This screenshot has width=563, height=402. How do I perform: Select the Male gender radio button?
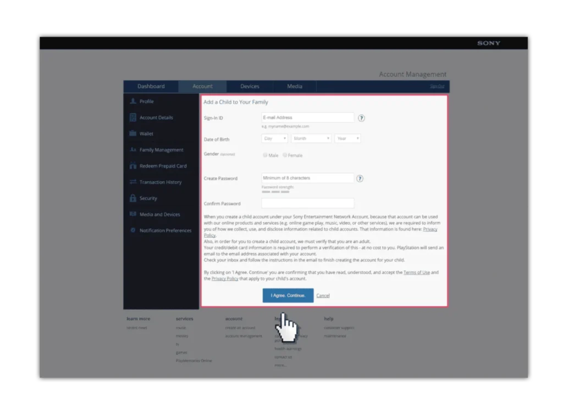pyautogui.click(x=265, y=155)
